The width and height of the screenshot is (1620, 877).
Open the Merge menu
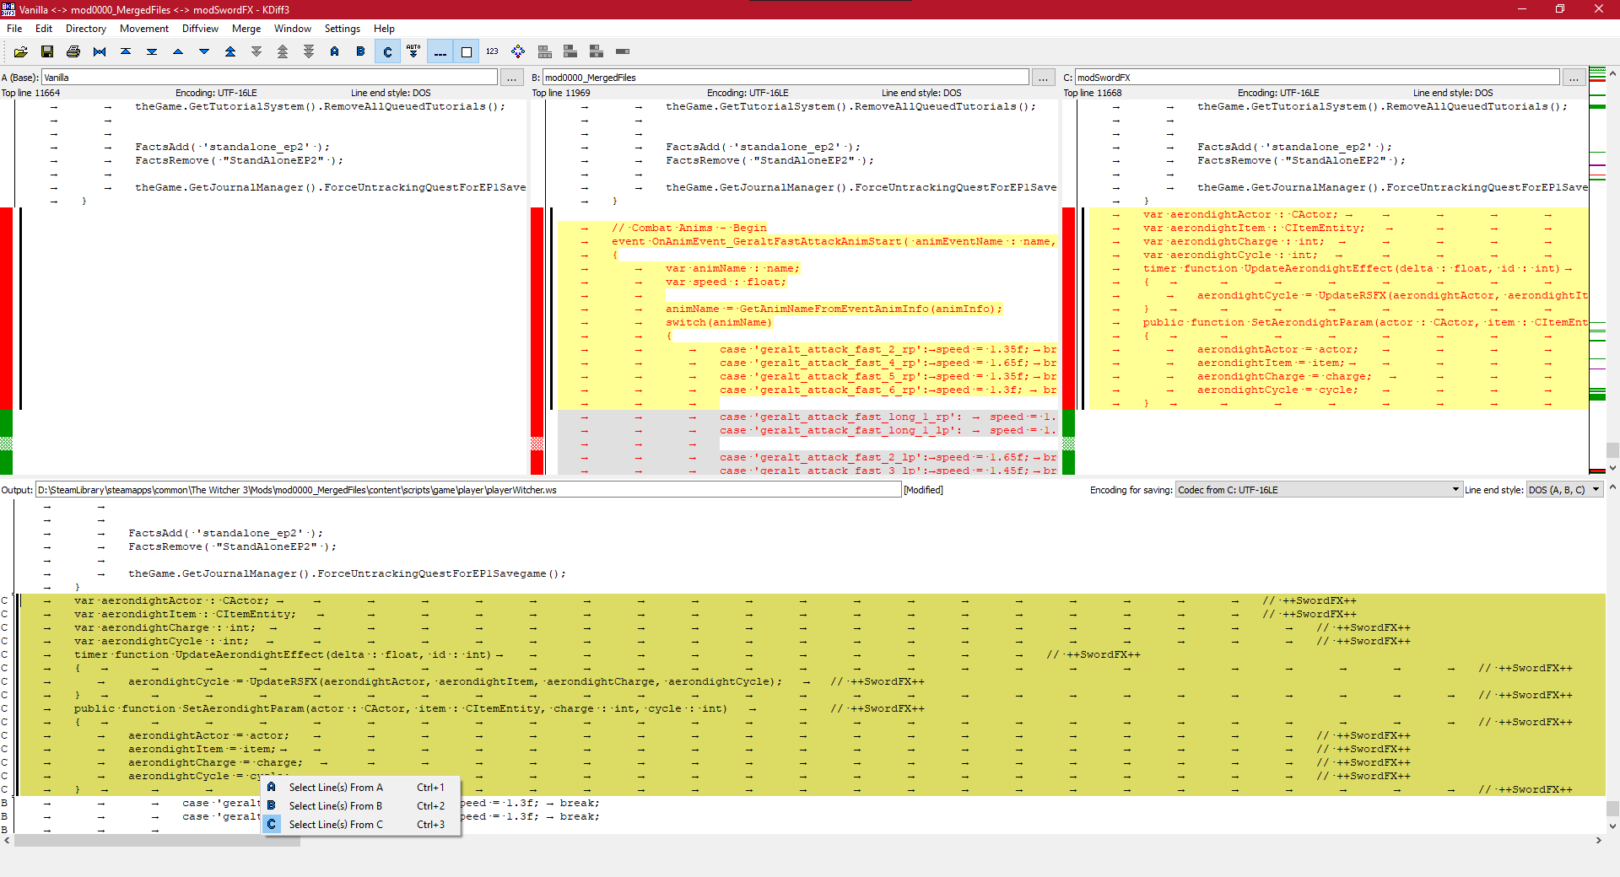tap(246, 29)
